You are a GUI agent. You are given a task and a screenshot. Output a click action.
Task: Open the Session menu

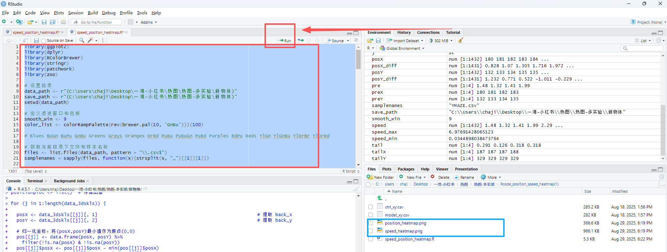click(x=76, y=13)
